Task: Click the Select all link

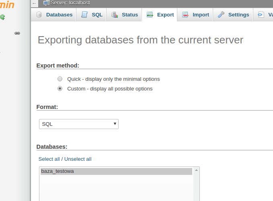Action: click(49, 159)
